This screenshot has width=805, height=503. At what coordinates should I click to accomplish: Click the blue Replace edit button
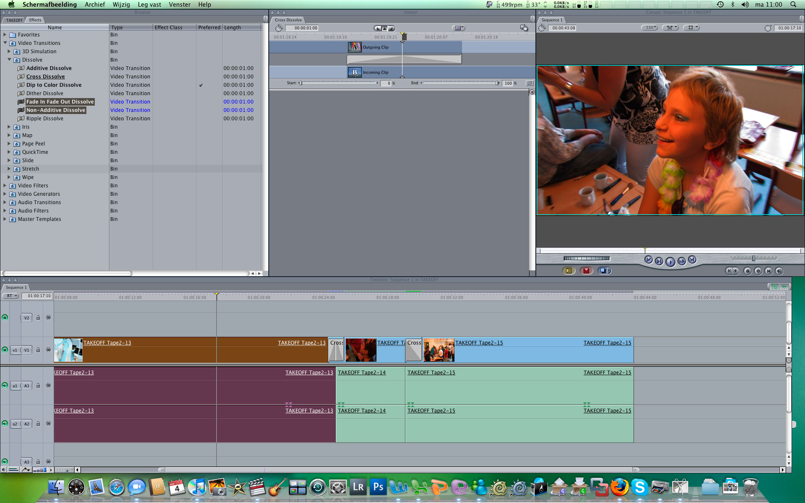604,271
